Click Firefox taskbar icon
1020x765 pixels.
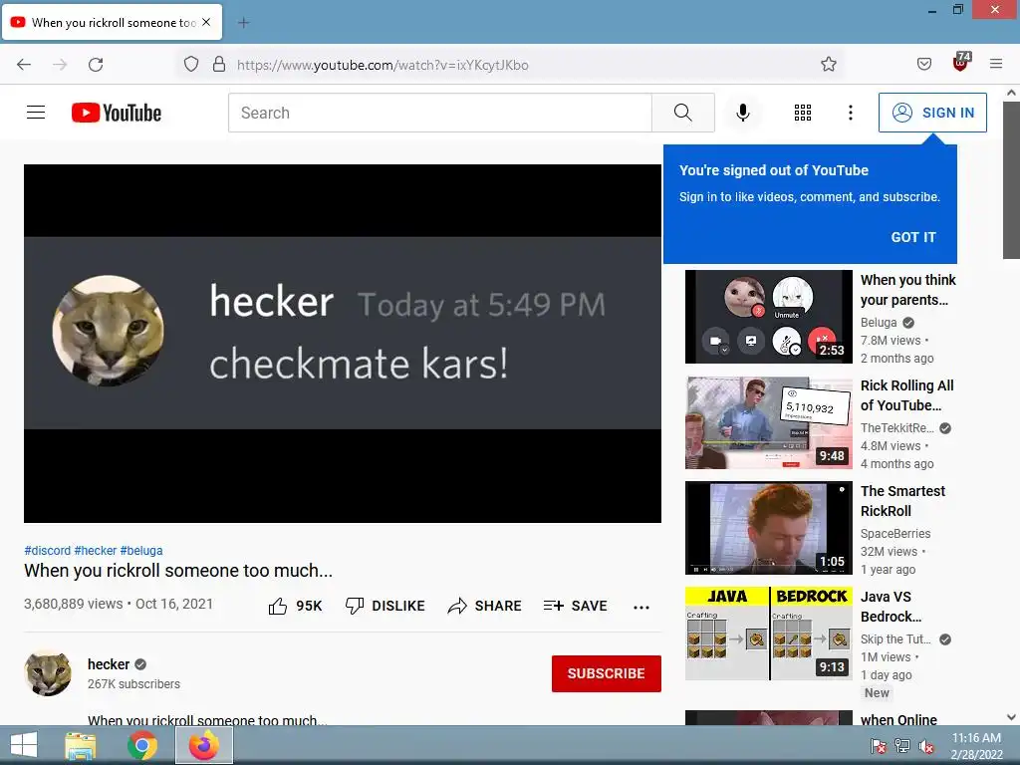click(x=203, y=745)
